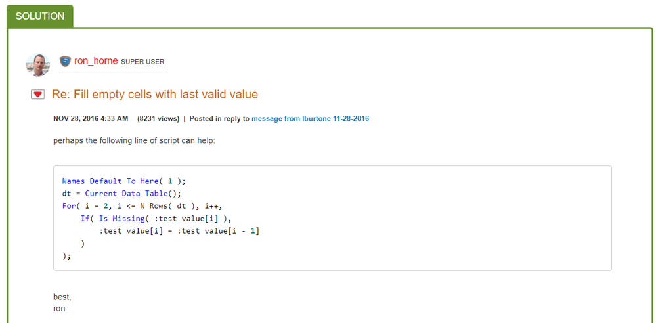This screenshot has width=656, height=323.
Task: Click the final ');' code line
Action: pos(66,256)
